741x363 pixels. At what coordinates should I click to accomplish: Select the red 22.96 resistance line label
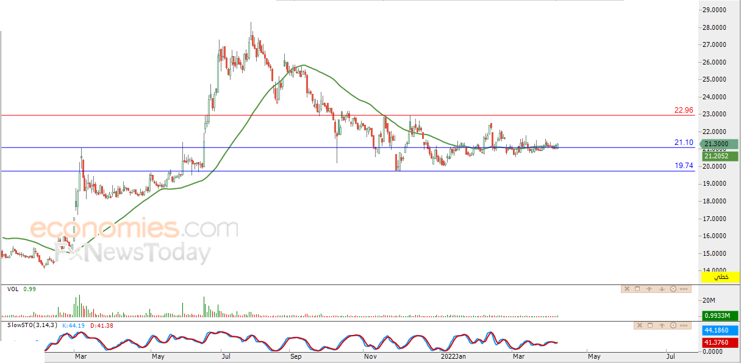(684, 110)
